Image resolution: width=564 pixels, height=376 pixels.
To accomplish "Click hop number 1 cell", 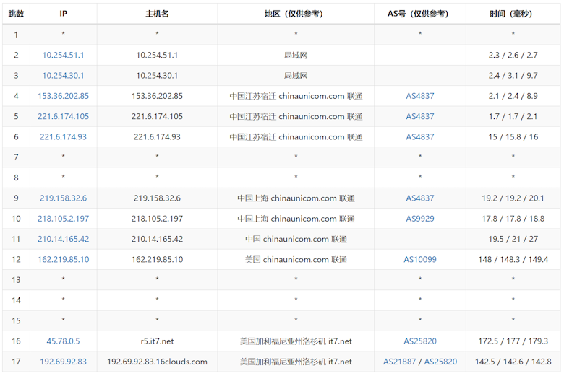I will pos(16,35).
